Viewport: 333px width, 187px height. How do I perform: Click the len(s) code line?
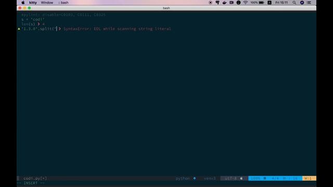point(28,24)
